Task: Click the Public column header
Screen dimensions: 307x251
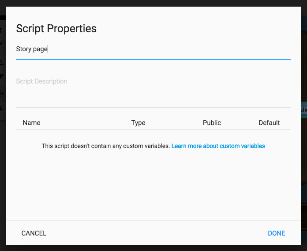Action: 212,123
